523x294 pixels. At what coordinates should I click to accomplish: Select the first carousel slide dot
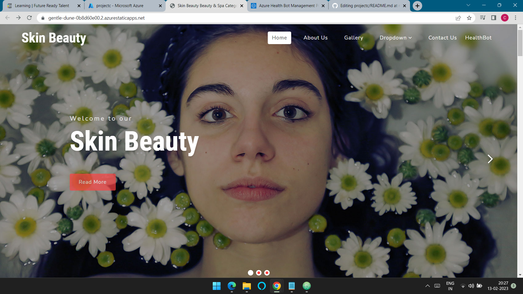point(251,273)
